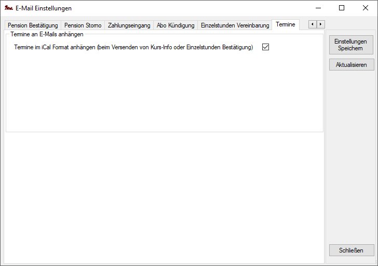
Task: Click the 'Termine an E-Mails anhängen' group header
Action: click(x=47, y=34)
